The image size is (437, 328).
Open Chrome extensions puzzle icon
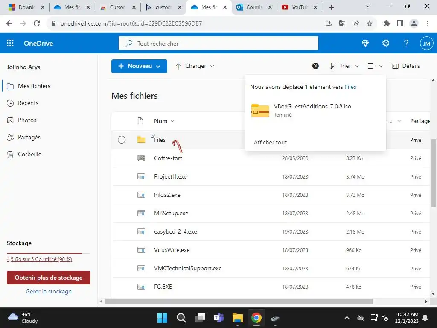click(387, 24)
